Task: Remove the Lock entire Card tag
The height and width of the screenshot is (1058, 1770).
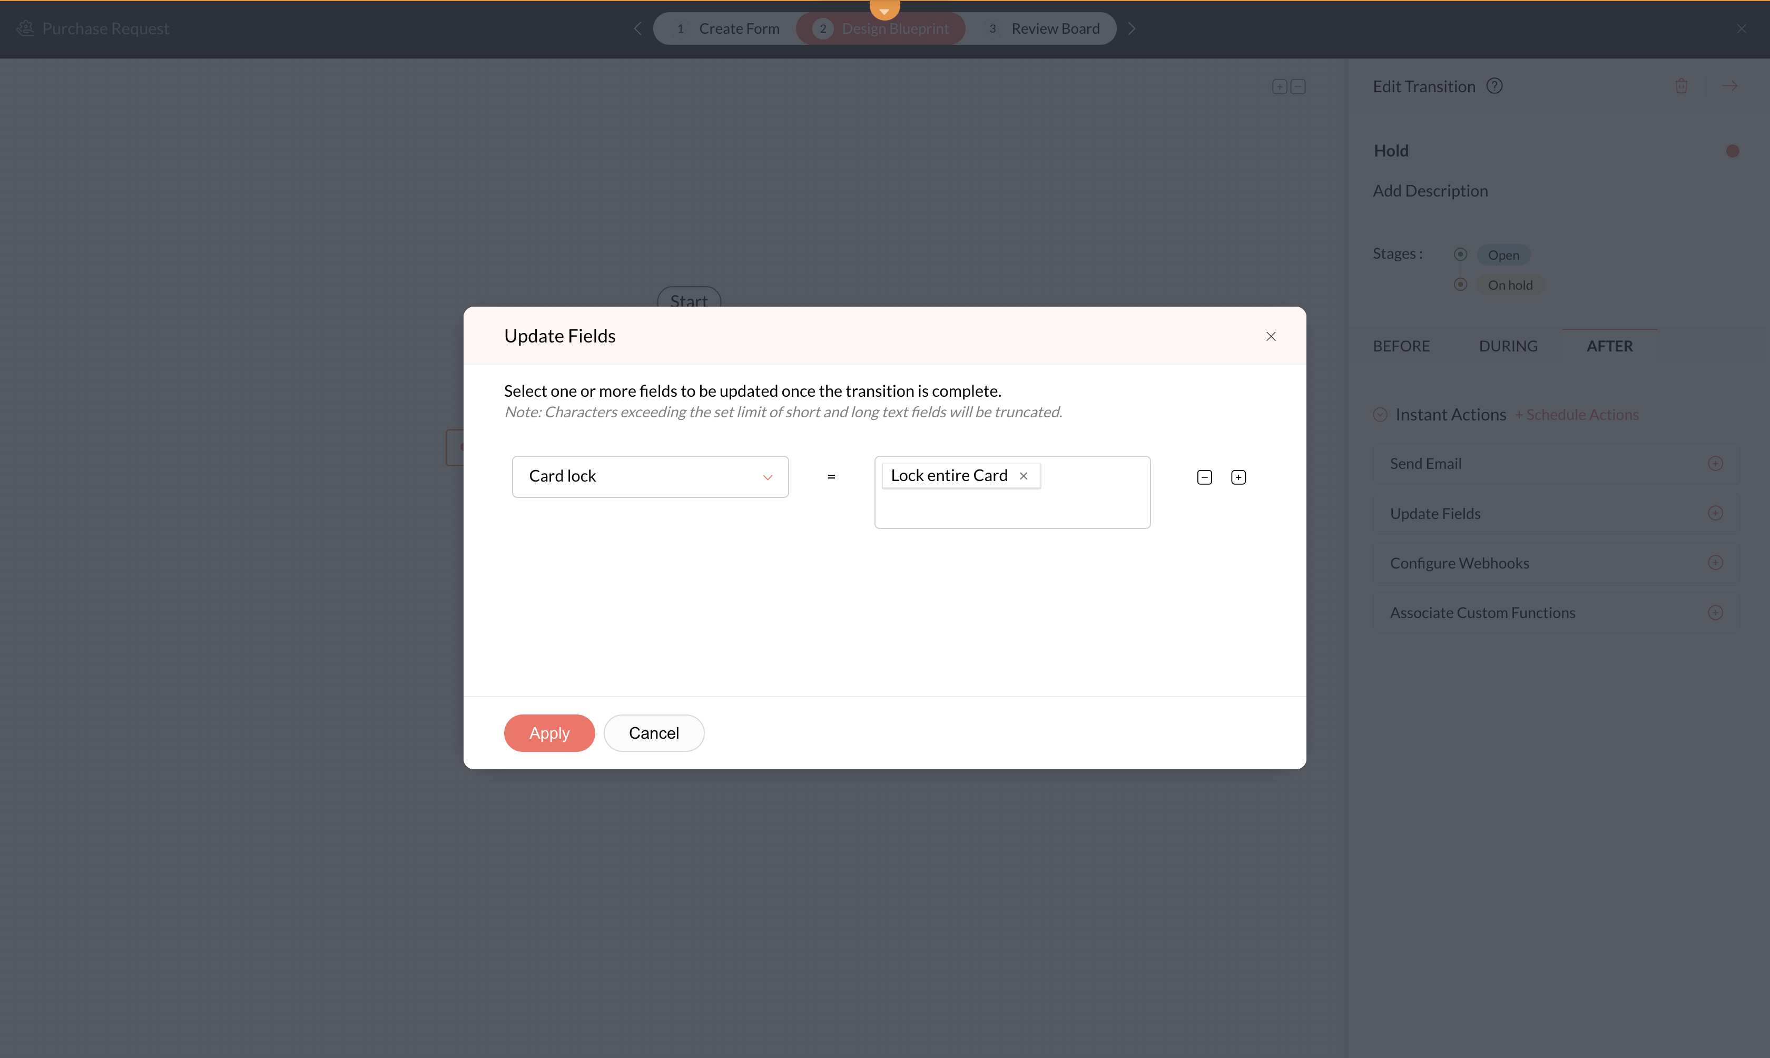Action: pyautogui.click(x=1023, y=476)
